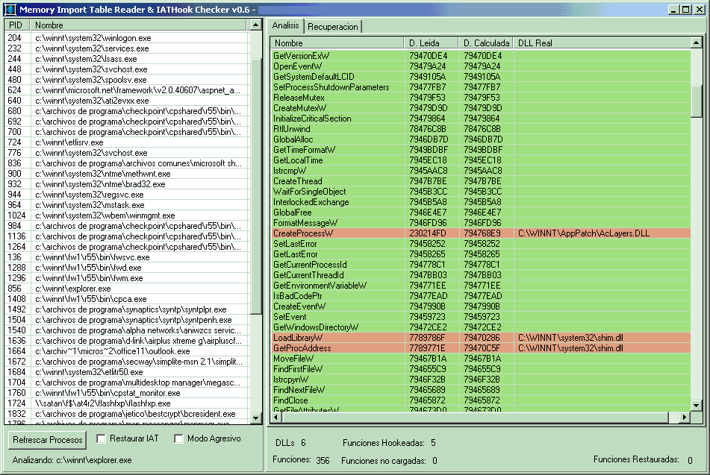Sort by the PID column header
Viewport: 710px width, 475px height.
tap(17, 25)
